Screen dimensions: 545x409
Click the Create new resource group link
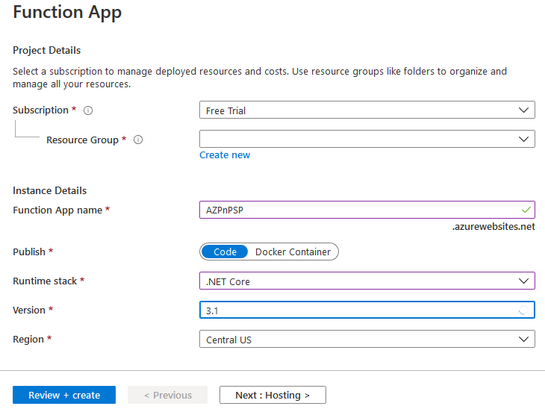click(225, 155)
